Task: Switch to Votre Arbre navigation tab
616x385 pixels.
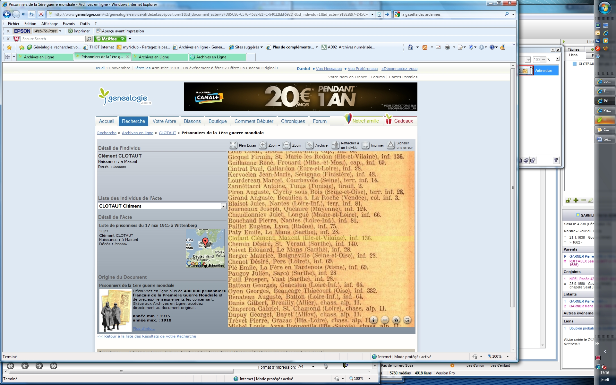Action: (164, 121)
